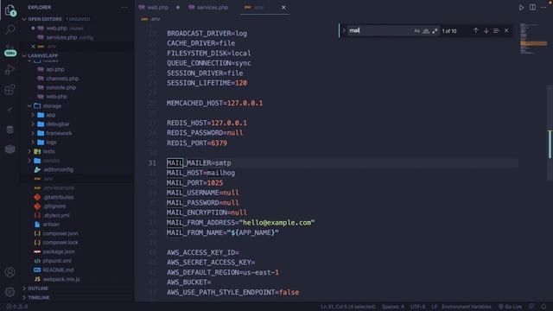The height and width of the screenshot is (311, 553).
Task: Open the Extensions view
Action: pos(10,90)
